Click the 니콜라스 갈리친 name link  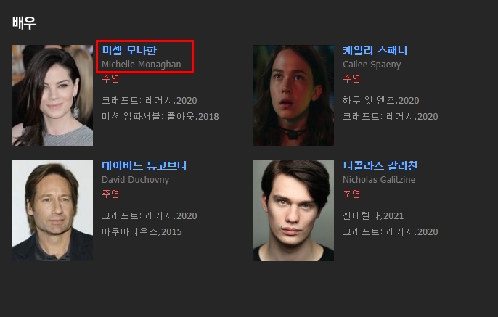380,165
